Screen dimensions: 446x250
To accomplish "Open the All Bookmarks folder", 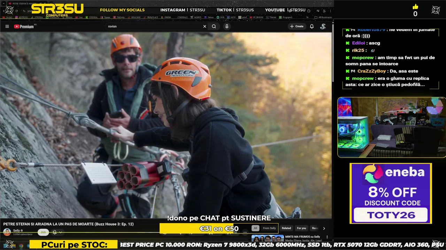I will tap(323, 17).
